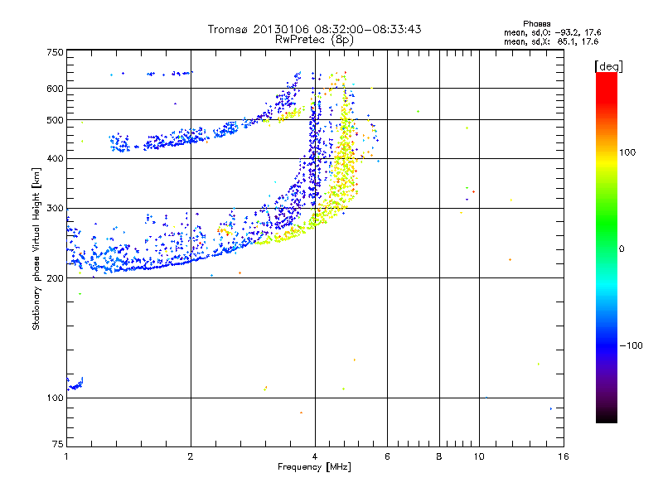Click the x-axis label '2'
This screenshot has width=663, height=497.
pos(191,456)
